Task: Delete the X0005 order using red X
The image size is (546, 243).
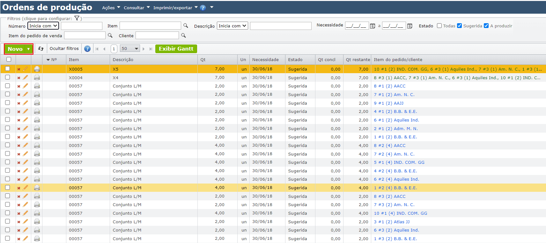Action: click(x=19, y=69)
